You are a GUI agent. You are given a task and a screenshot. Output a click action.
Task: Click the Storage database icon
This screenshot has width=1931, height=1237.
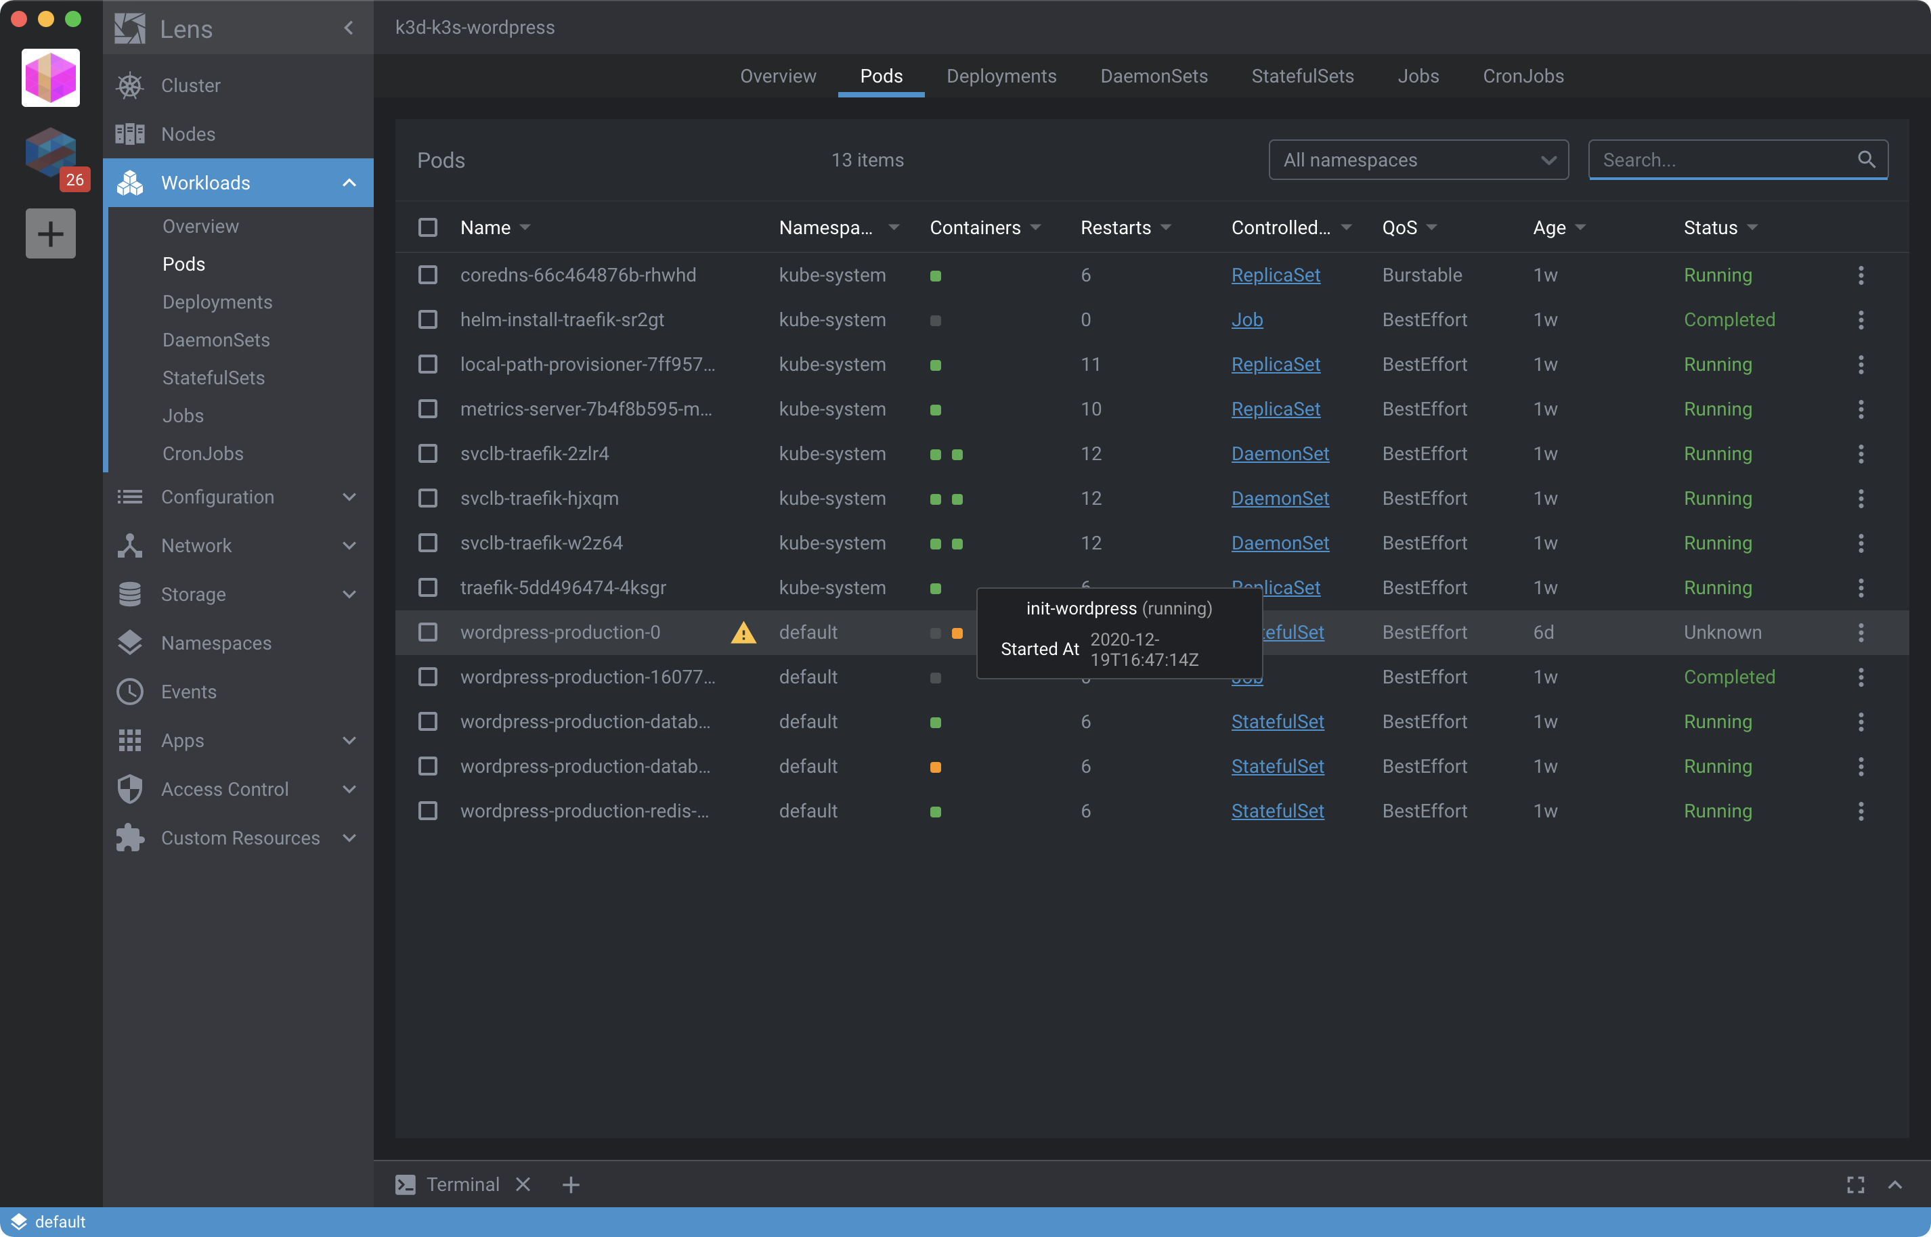(x=129, y=594)
